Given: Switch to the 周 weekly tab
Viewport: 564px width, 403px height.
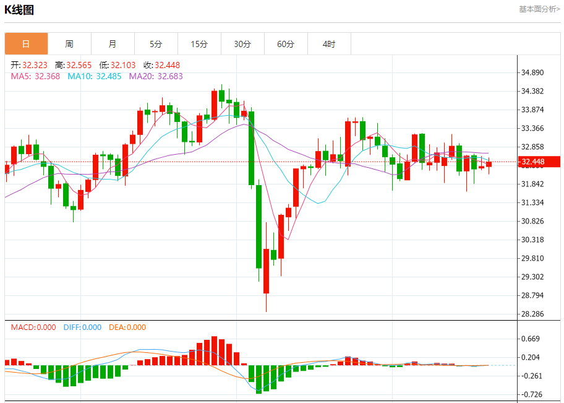Looking at the screenshot, I should [x=69, y=44].
